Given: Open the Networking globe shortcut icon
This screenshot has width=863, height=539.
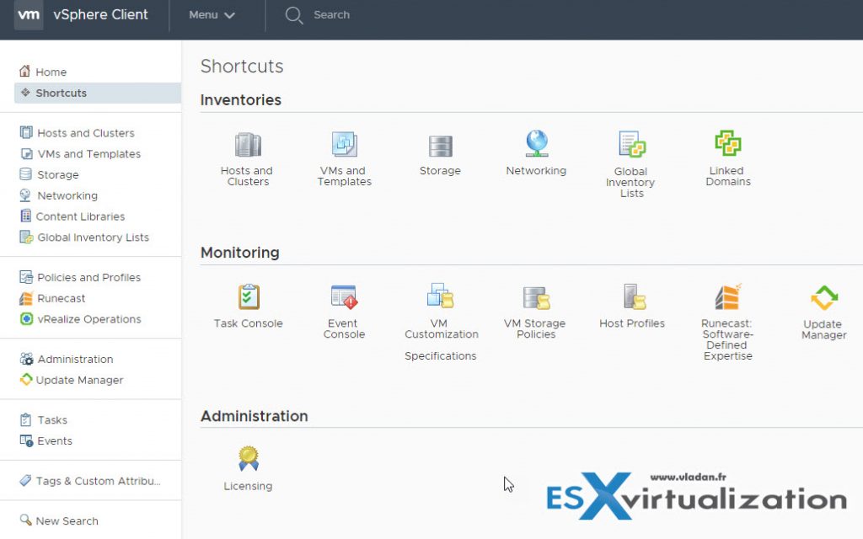Looking at the screenshot, I should pos(536,144).
